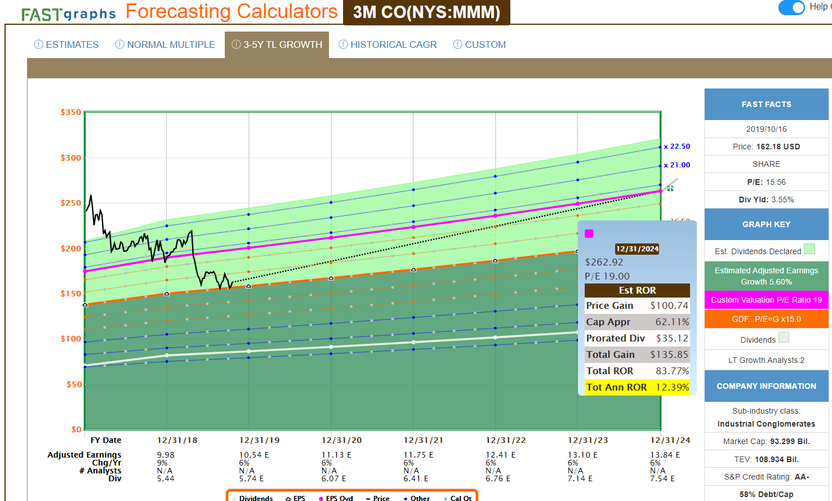Click the Tot Ann ROR 12.39% row
832x501 pixels.
pos(637,387)
